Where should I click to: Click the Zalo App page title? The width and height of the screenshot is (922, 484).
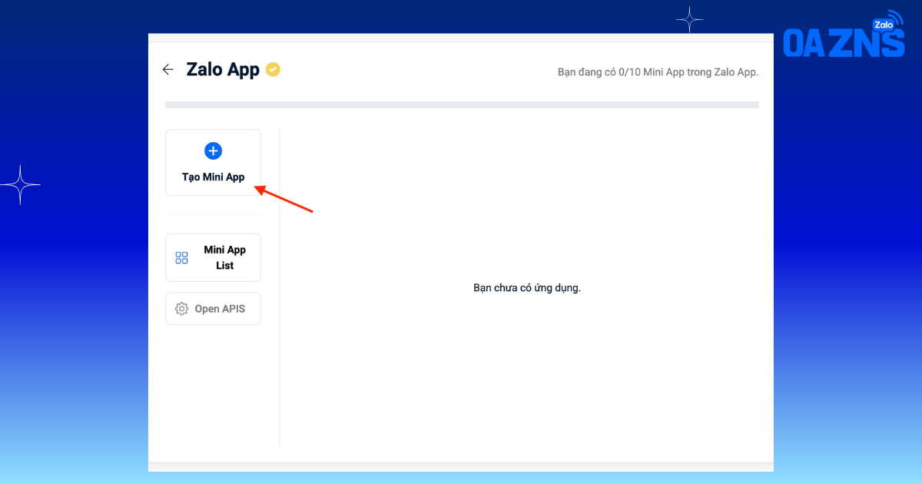[x=223, y=69]
